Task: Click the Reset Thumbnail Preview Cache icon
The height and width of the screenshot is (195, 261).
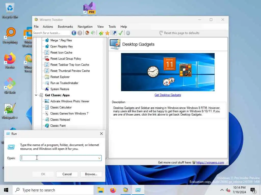Action: 47,71
